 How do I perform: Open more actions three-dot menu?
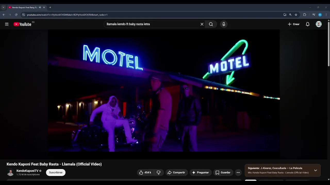pos(238,172)
